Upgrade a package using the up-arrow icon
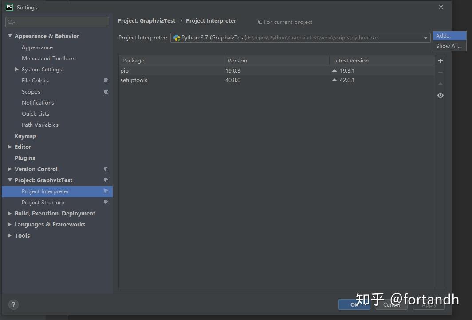 [440, 84]
